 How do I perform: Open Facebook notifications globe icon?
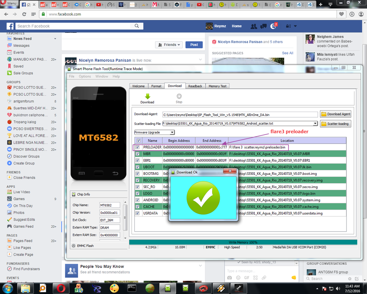click(273, 26)
